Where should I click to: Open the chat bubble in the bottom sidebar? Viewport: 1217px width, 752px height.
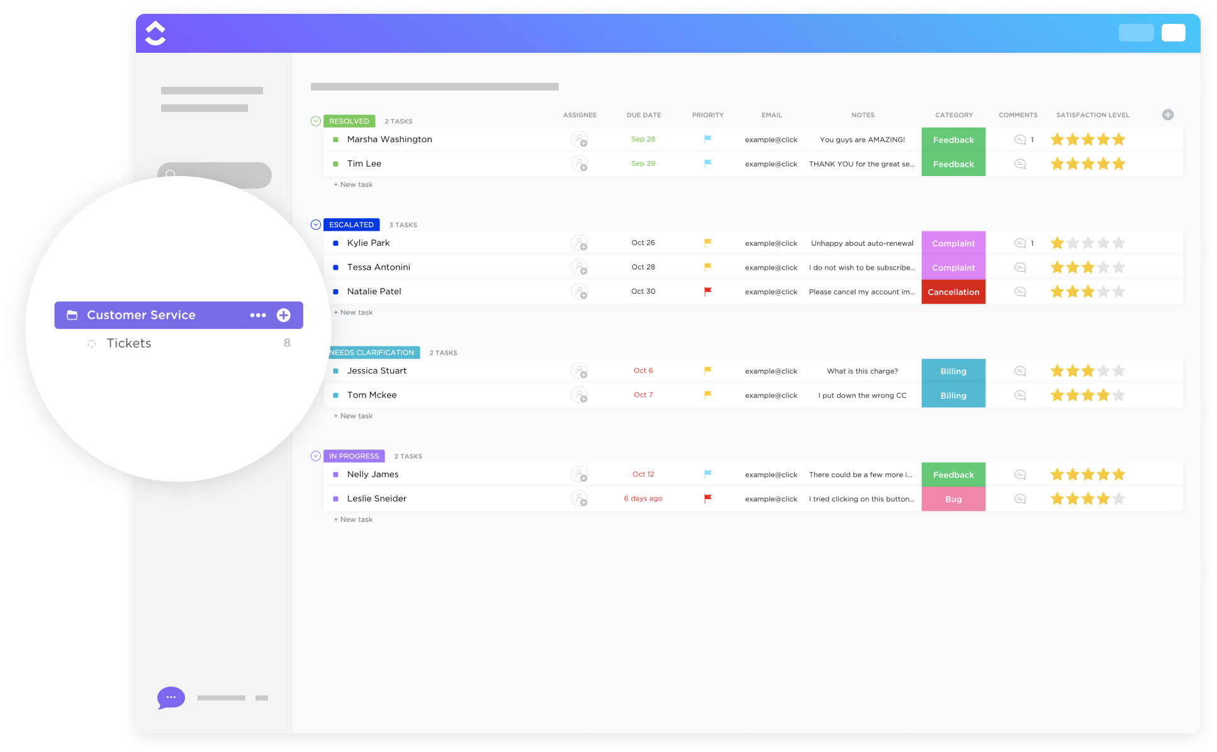[171, 698]
